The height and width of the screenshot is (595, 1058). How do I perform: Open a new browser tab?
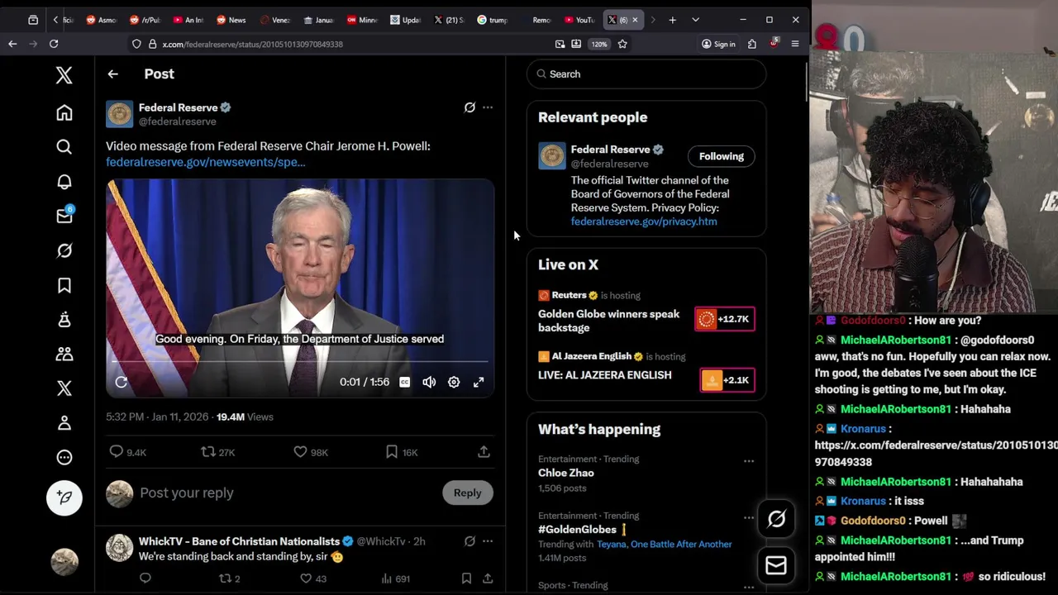point(672,20)
